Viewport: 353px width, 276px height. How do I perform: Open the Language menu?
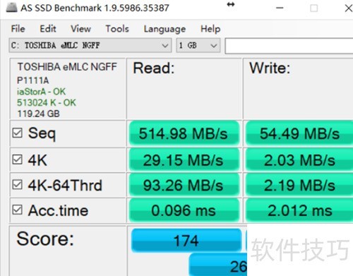coord(164,29)
